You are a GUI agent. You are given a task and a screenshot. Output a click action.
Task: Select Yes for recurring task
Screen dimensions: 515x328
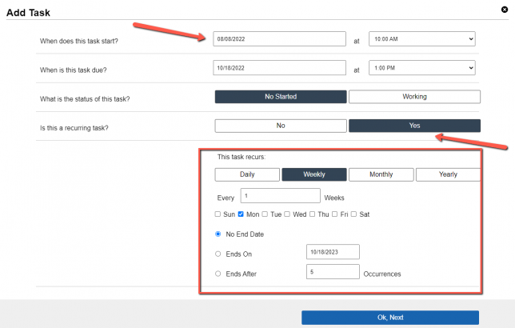(414, 126)
